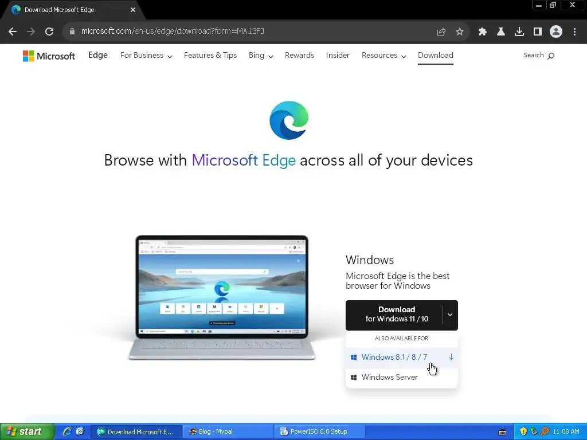
Task: Click the second quick launch icon
Action: pos(80,431)
